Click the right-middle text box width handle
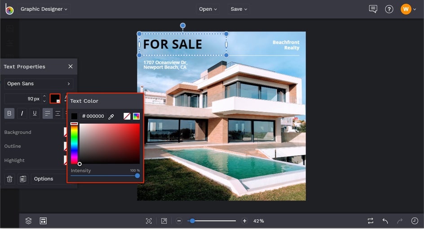The height and width of the screenshot is (229, 424). (226, 45)
